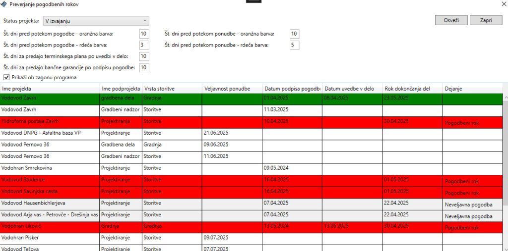508x251 pixels.
Task: Click Veljavnost ponudbe date 09.07.2025
Action: (x=216, y=238)
